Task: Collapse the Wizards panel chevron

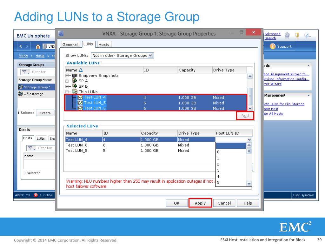Action: tap(308, 66)
